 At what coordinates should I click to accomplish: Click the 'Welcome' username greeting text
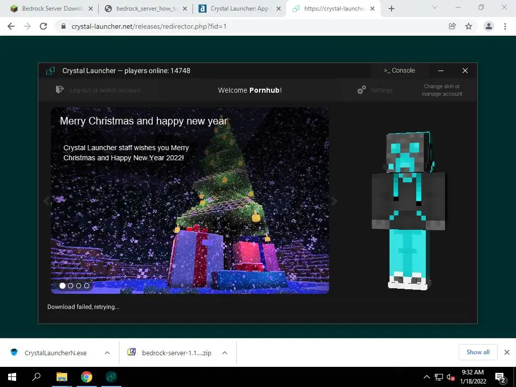250,90
